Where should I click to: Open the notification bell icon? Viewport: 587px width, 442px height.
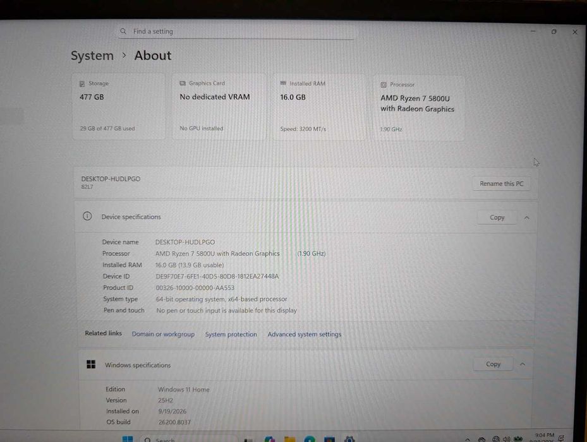pos(561,438)
